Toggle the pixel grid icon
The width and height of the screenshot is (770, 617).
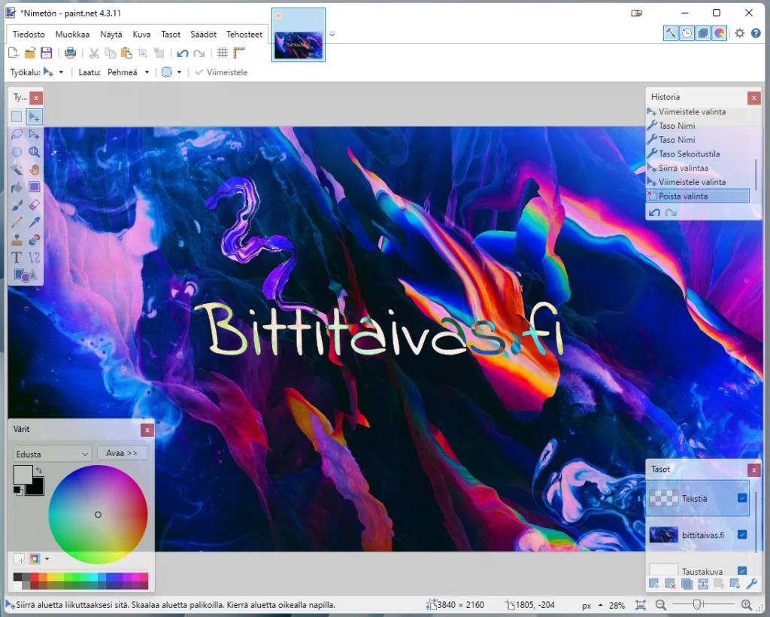point(223,53)
